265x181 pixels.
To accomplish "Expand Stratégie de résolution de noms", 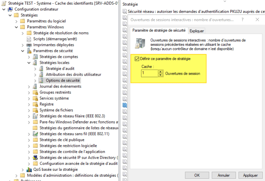I will (23, 33).
